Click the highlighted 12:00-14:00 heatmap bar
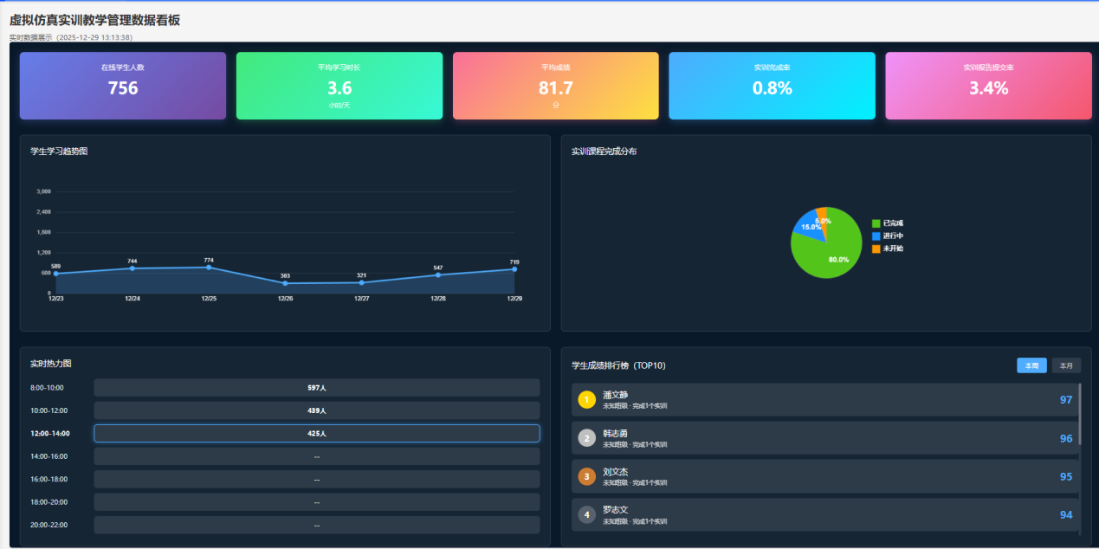The image size is (1099, 549). [316, 433]
